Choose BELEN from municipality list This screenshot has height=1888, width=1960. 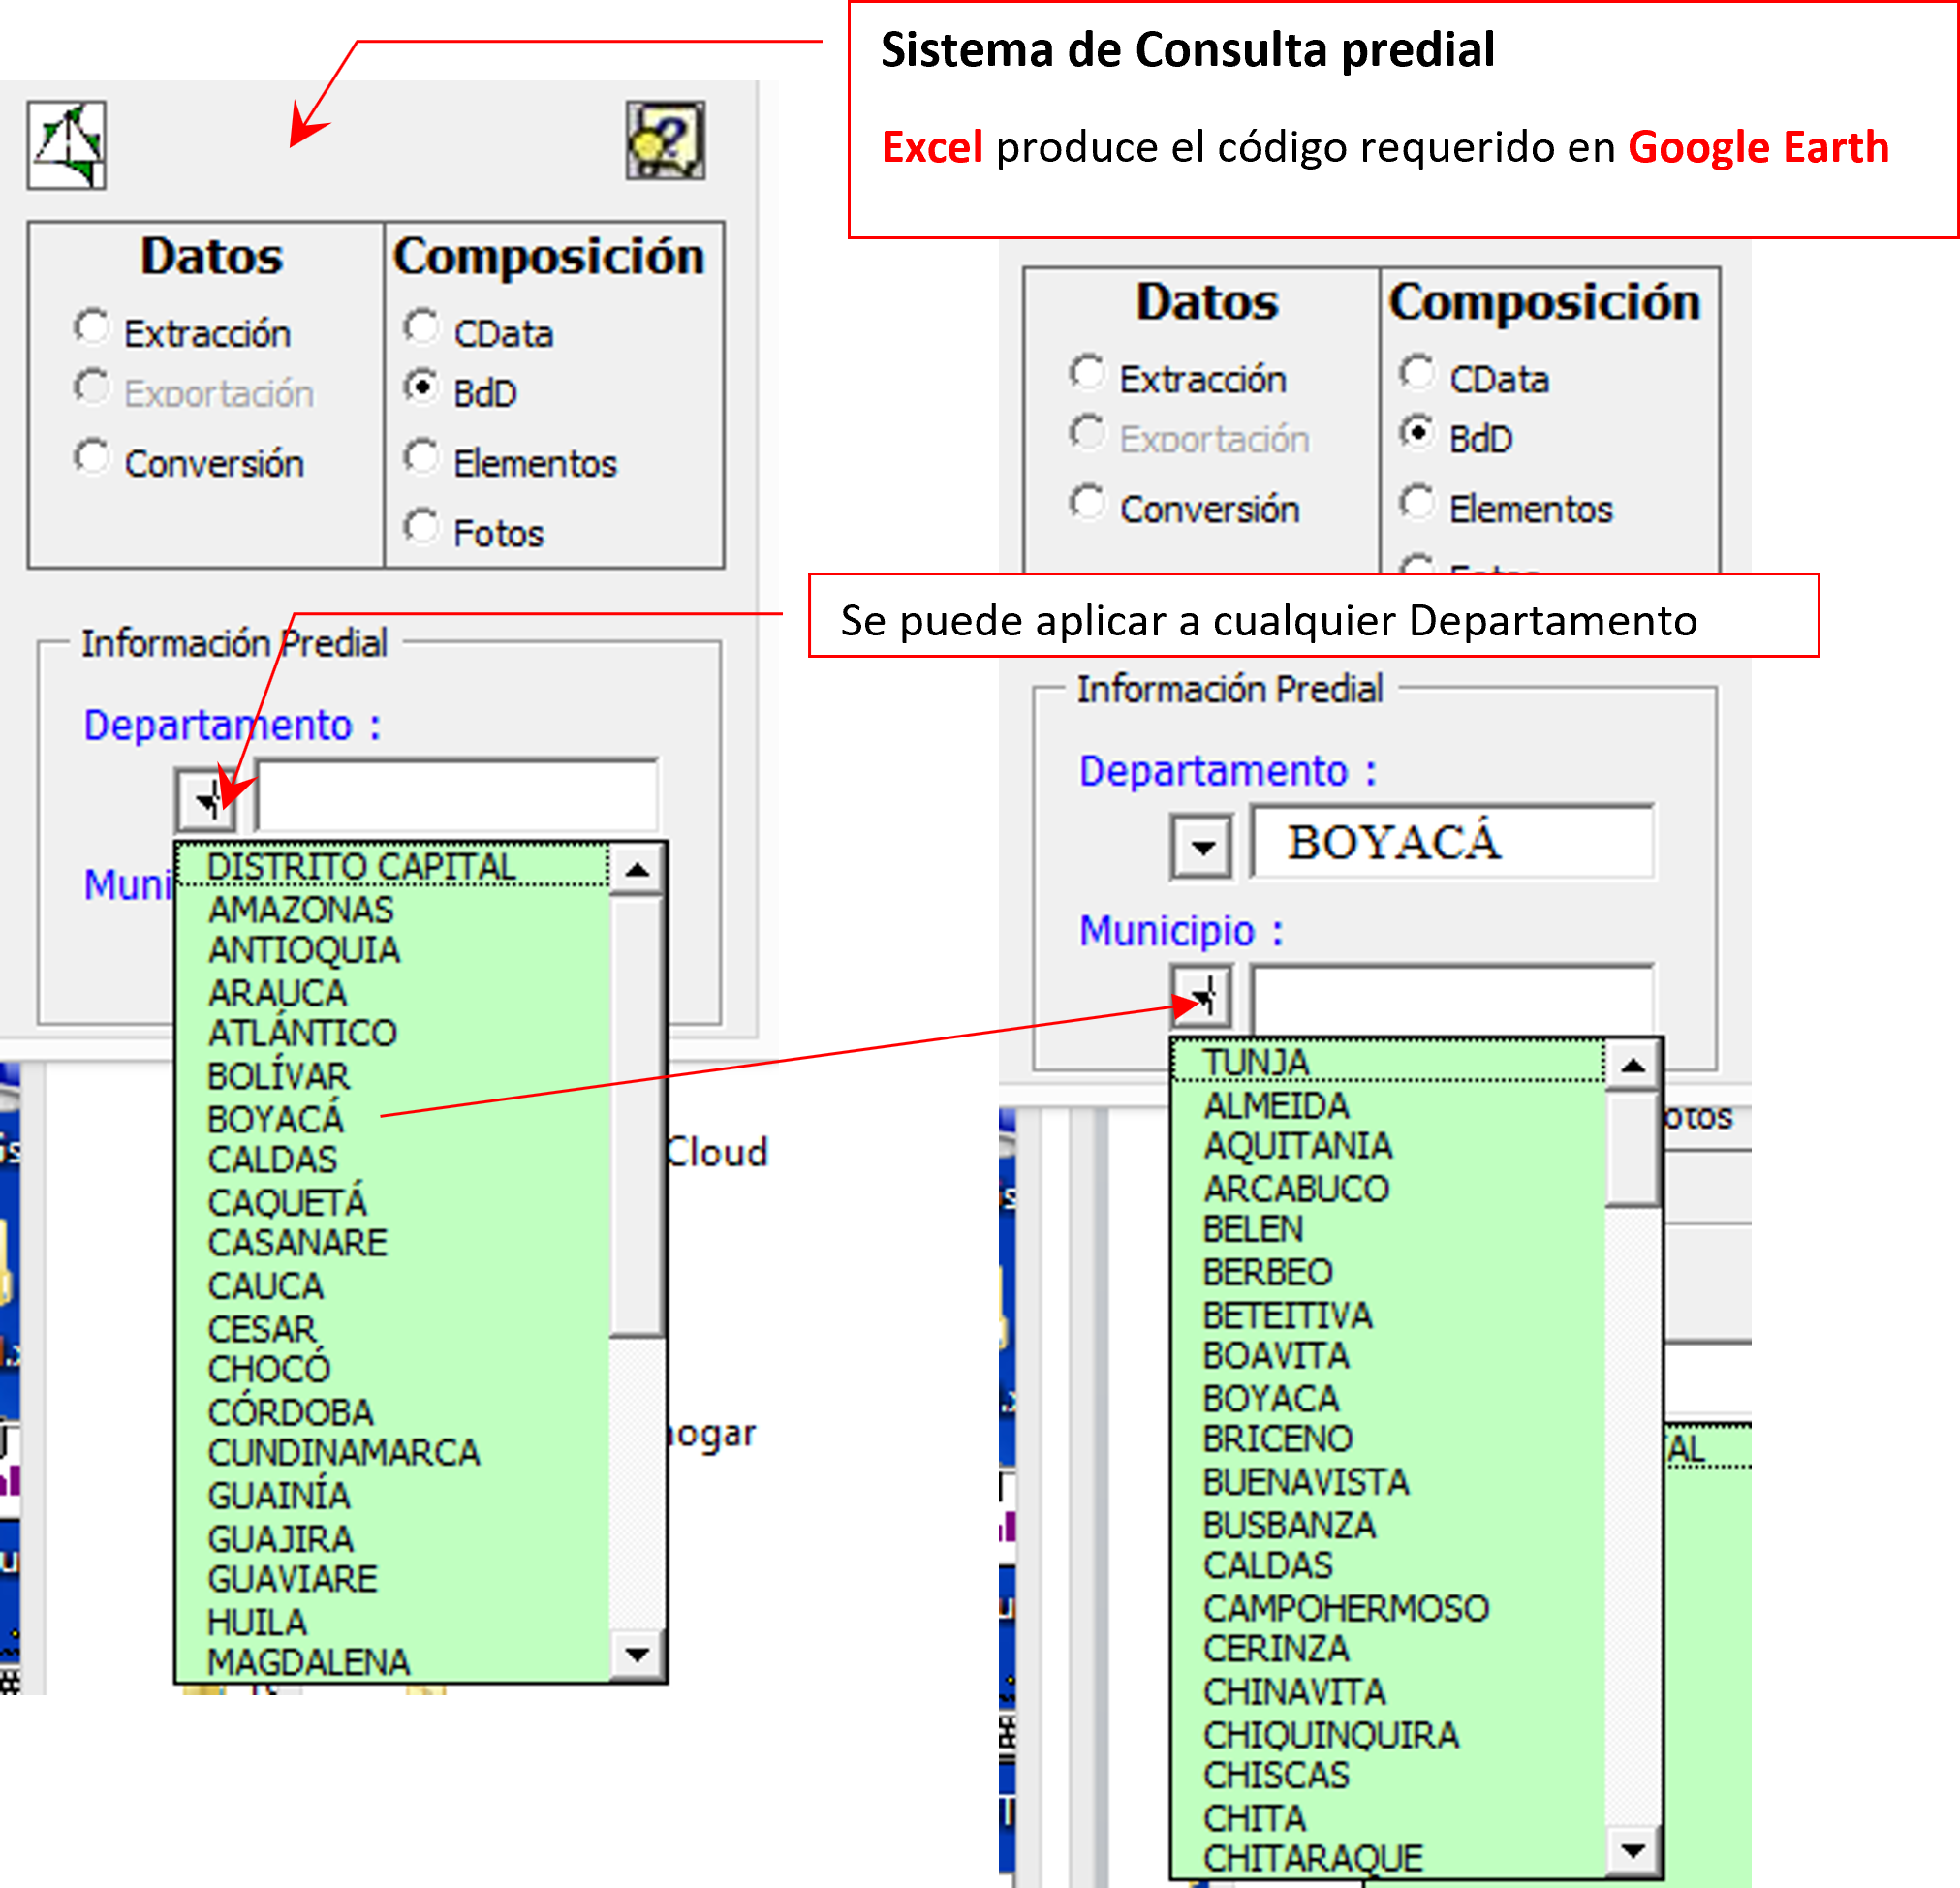pos(1389,1229)
